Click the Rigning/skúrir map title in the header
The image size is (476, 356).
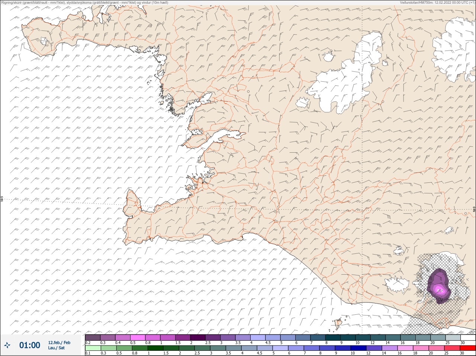click(x=84, y=2)
